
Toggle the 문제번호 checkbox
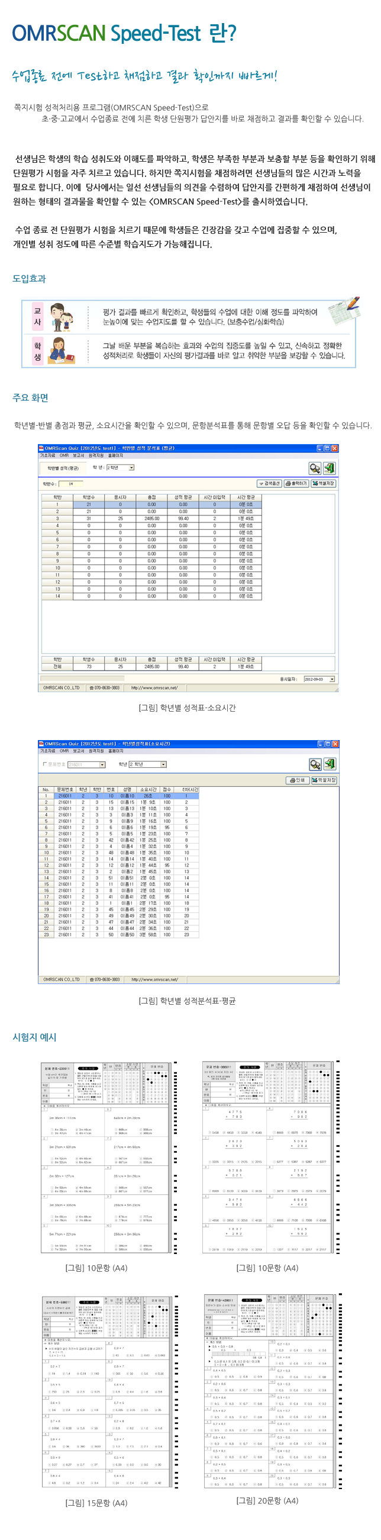click(45, 764)
